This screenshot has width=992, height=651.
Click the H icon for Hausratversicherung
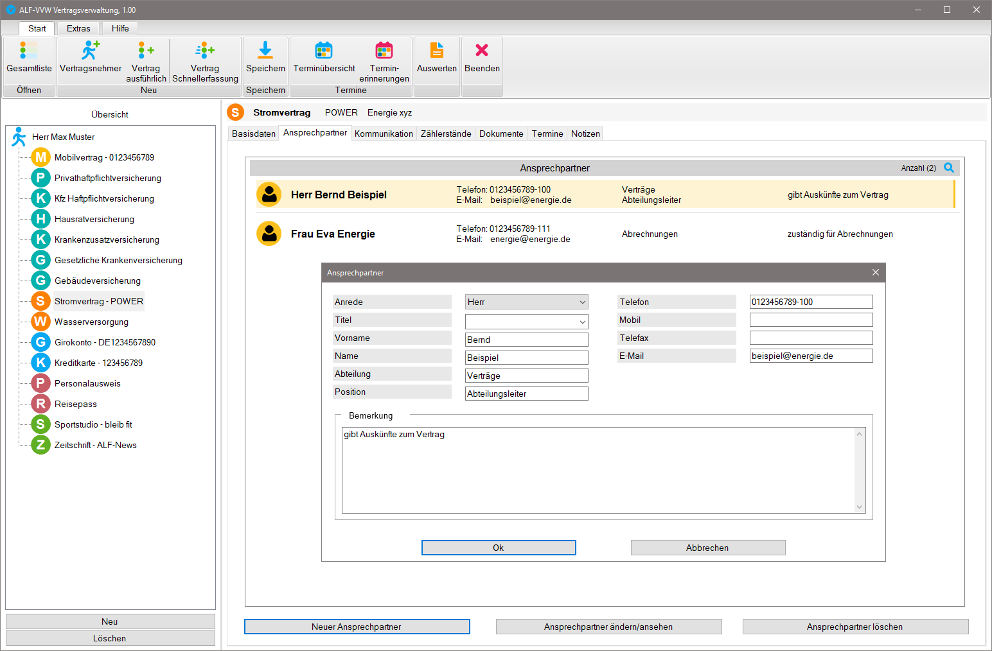point(40,219)
